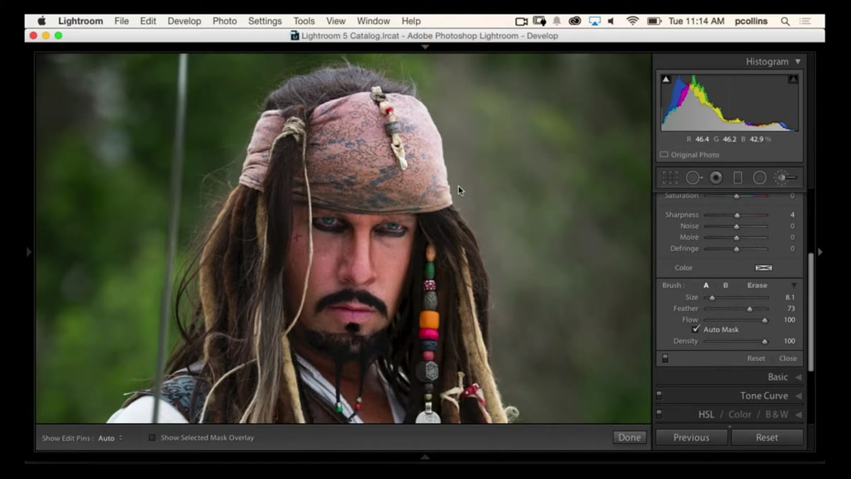Open the Show Edit Pins dropdown
This screenshot has width=851, height=479.
(x=111, y=438)
